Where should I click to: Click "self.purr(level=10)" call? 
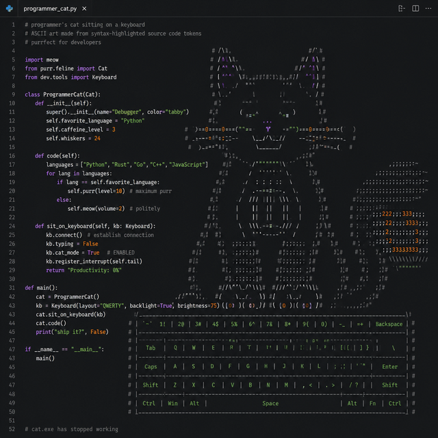pos(96,191)
